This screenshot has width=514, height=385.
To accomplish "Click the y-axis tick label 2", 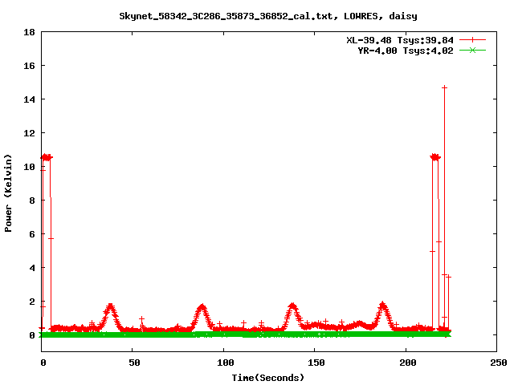I will (32, 302).
